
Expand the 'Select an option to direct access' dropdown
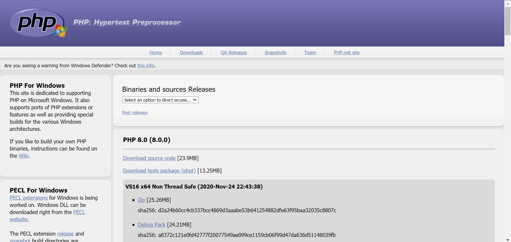coord(160,100)
